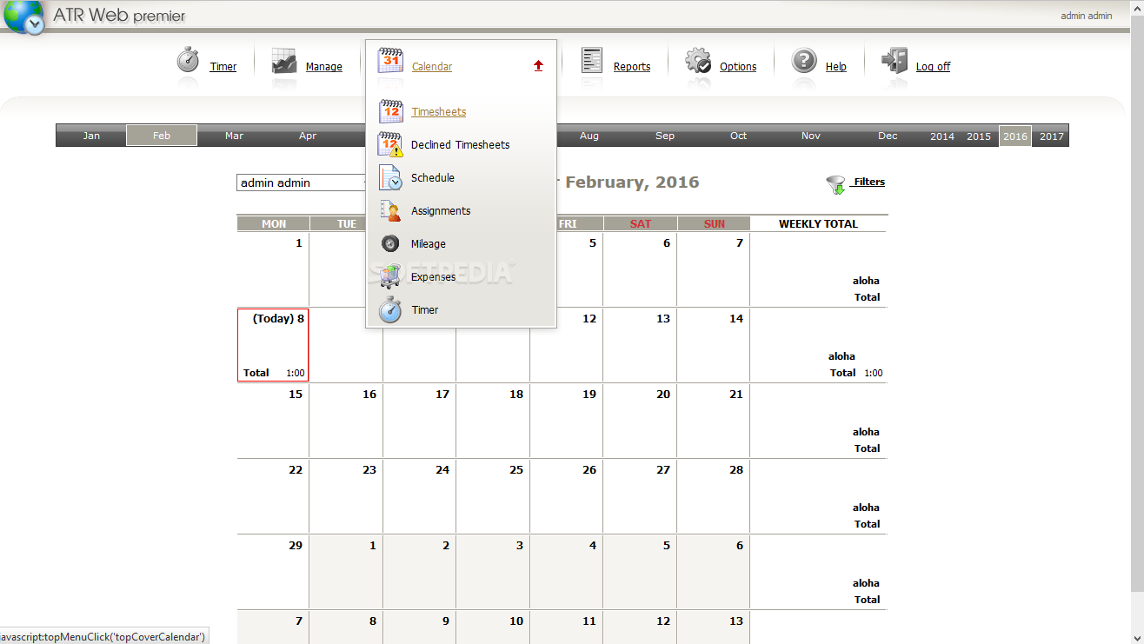Select year 2014 tab
Viewport: 1144px width, 644px height.
tap(942, 136)
